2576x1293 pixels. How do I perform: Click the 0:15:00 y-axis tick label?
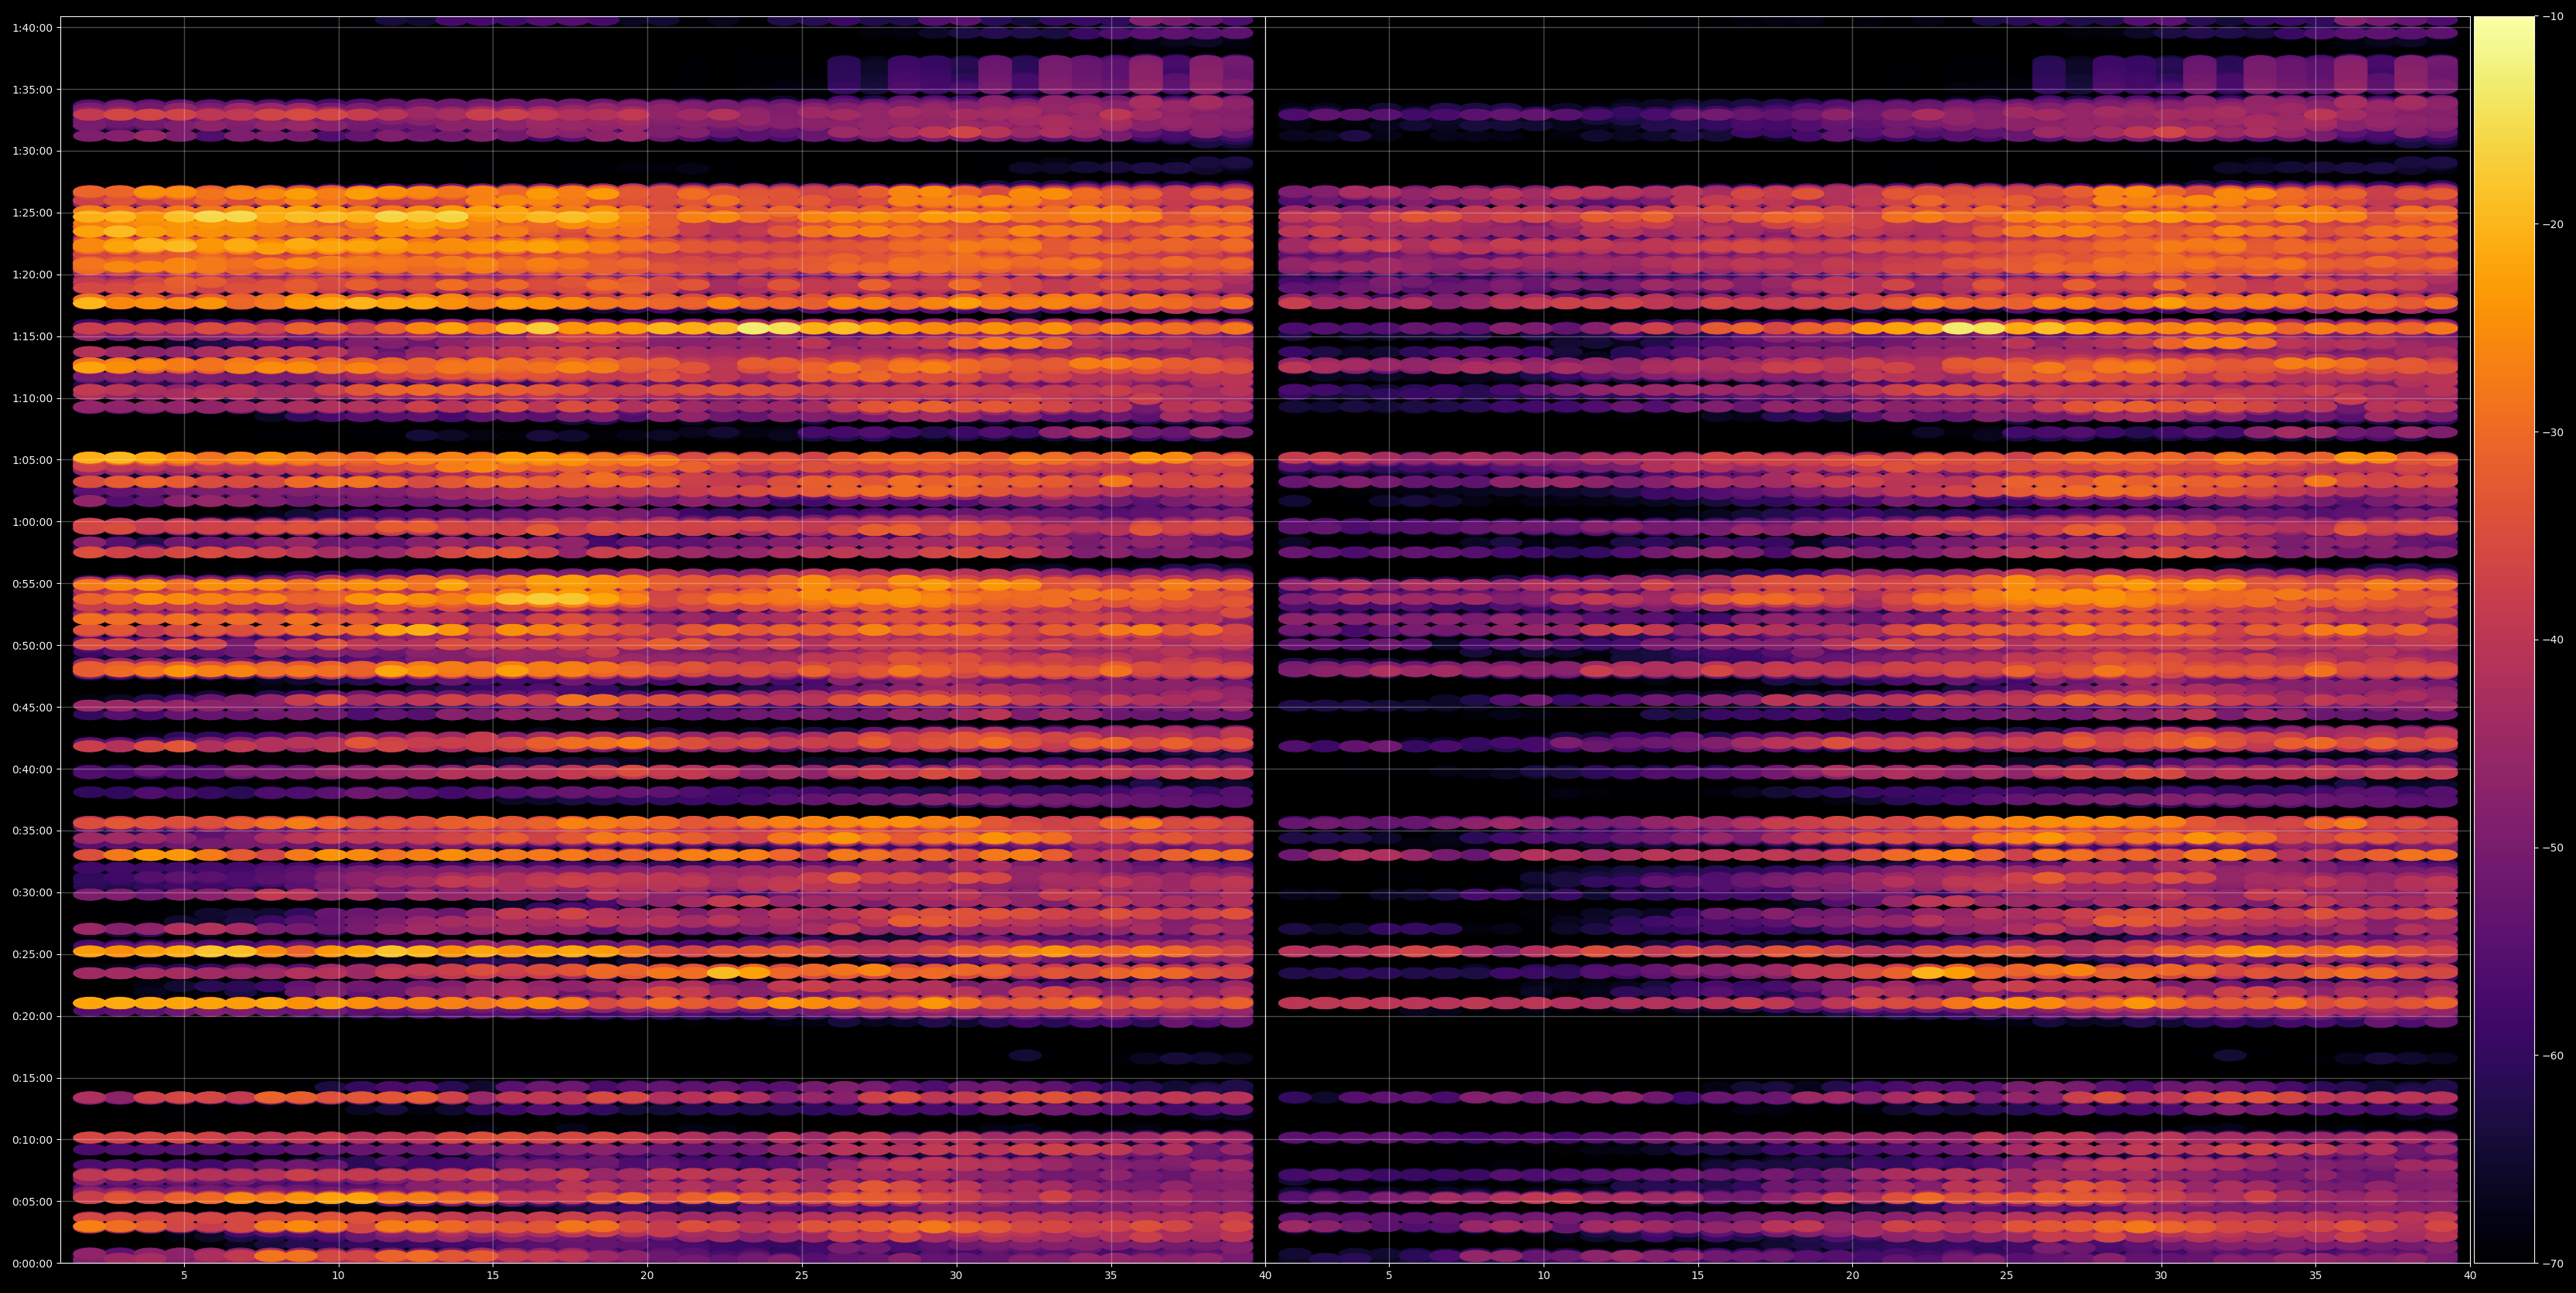pyautogui.click(x=32, y=1078)
